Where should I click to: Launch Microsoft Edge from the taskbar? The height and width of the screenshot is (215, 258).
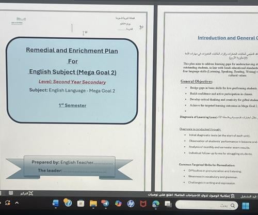click(156, 204)
